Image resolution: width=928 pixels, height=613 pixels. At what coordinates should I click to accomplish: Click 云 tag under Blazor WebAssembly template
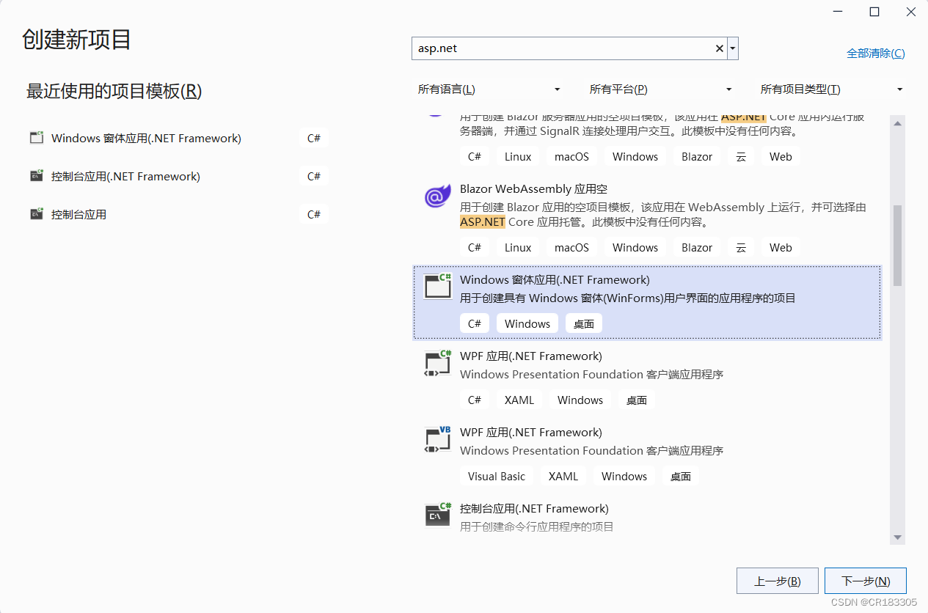pos(741,247)
